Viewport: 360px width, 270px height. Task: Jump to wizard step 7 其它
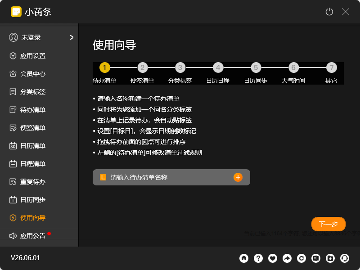point(332,67)
